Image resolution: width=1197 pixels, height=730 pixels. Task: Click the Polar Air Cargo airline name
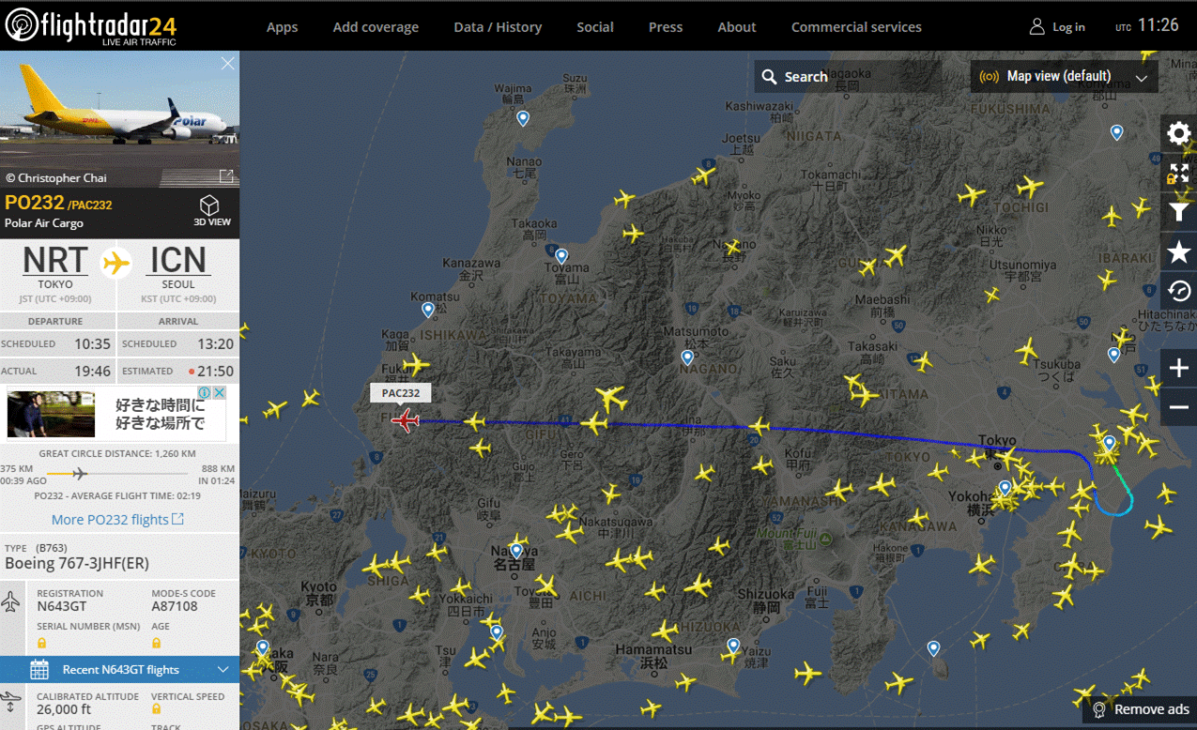tap(44, 223)
